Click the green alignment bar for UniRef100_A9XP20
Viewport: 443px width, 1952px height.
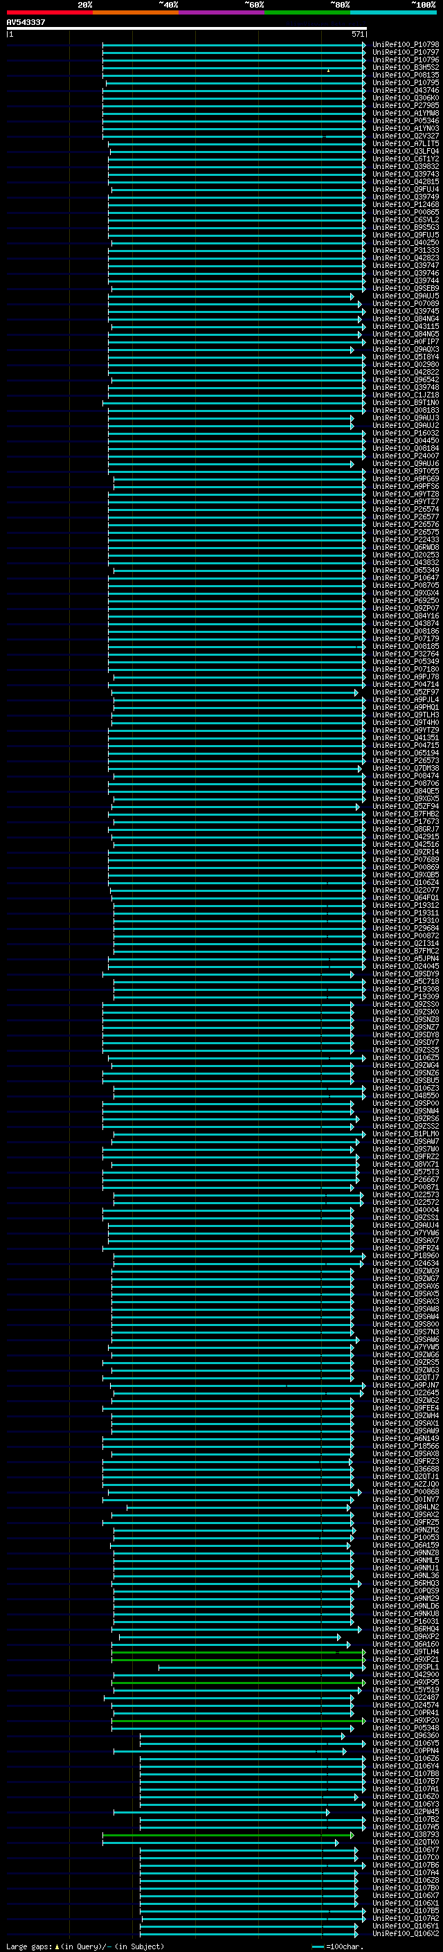[x=239, y=1720]
